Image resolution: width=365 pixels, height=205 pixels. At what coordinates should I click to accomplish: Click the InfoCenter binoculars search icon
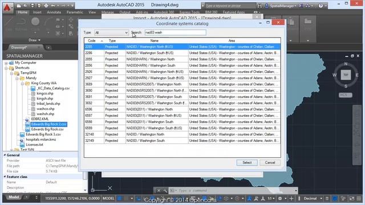coord(260,6)
